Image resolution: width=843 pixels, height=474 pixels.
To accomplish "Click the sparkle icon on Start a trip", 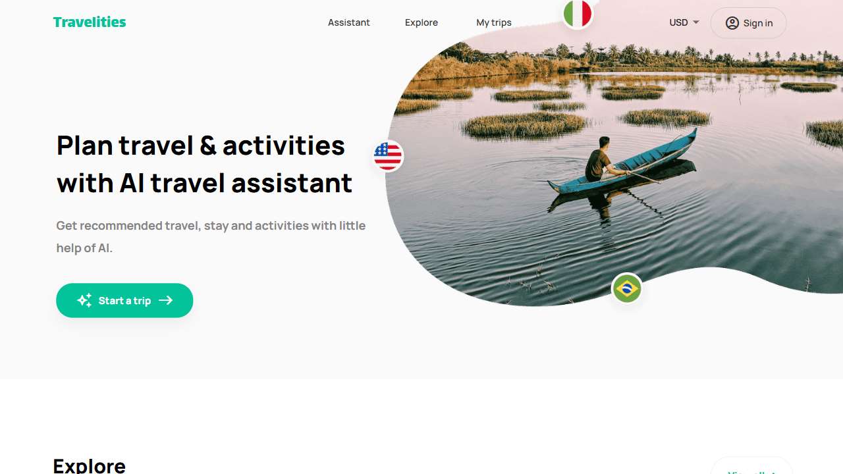I will (84, 300).
